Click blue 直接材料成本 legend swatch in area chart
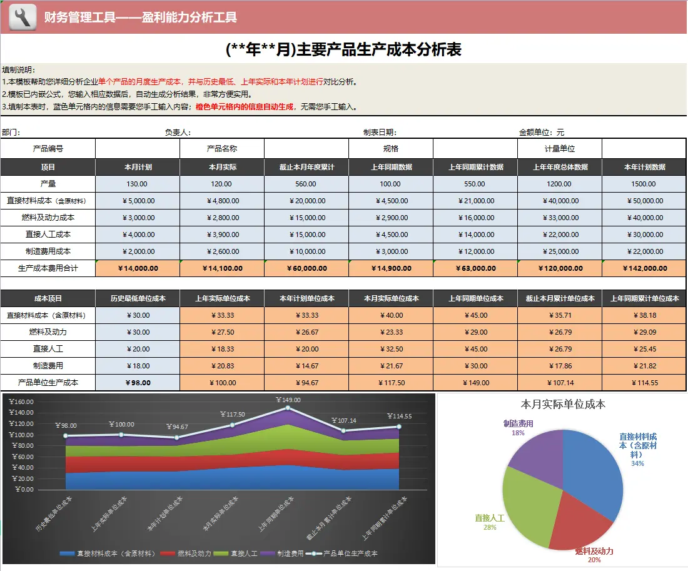The height and width of the screenshot is (571, 688). click(x=67, y=553)
